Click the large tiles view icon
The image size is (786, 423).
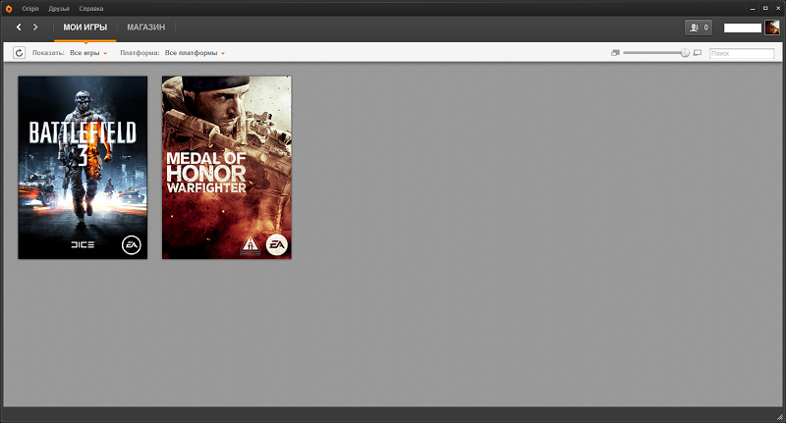[698, 53]
